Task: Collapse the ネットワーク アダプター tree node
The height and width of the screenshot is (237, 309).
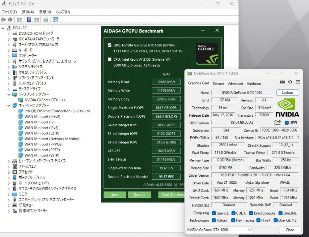Action: point(9,106)
